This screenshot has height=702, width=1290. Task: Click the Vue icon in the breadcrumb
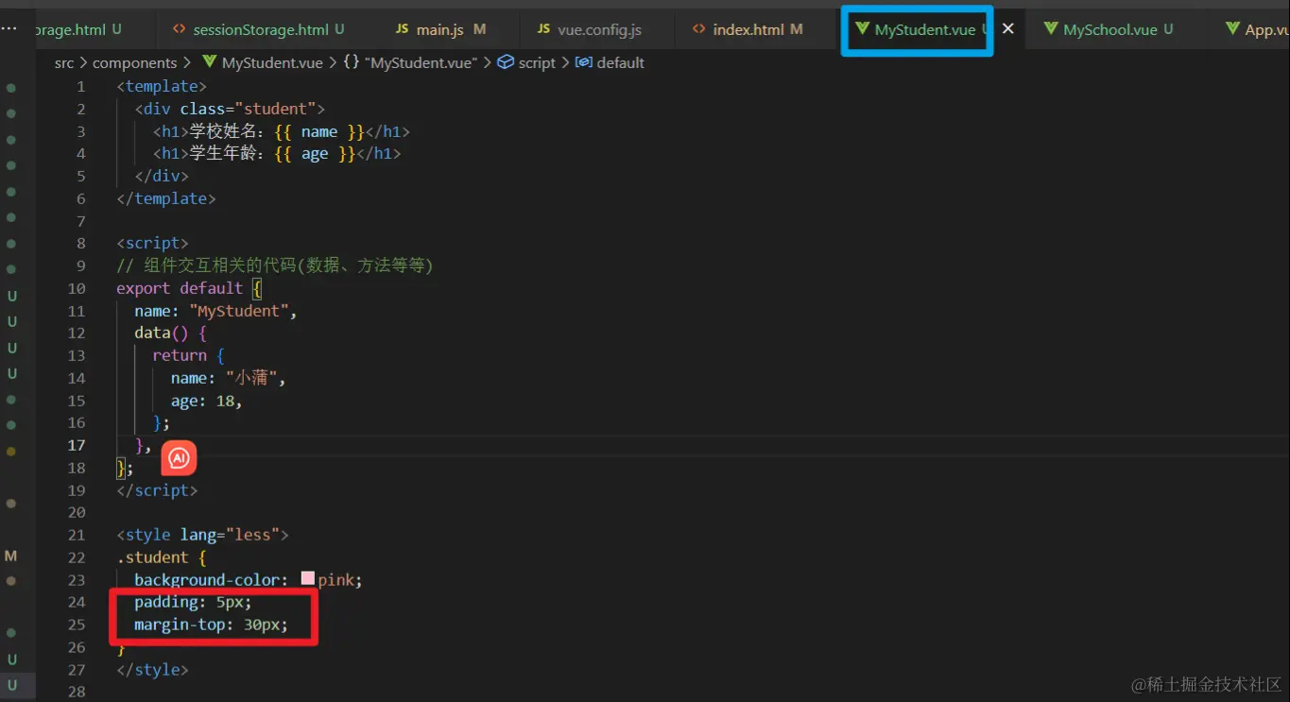(210, 62)
